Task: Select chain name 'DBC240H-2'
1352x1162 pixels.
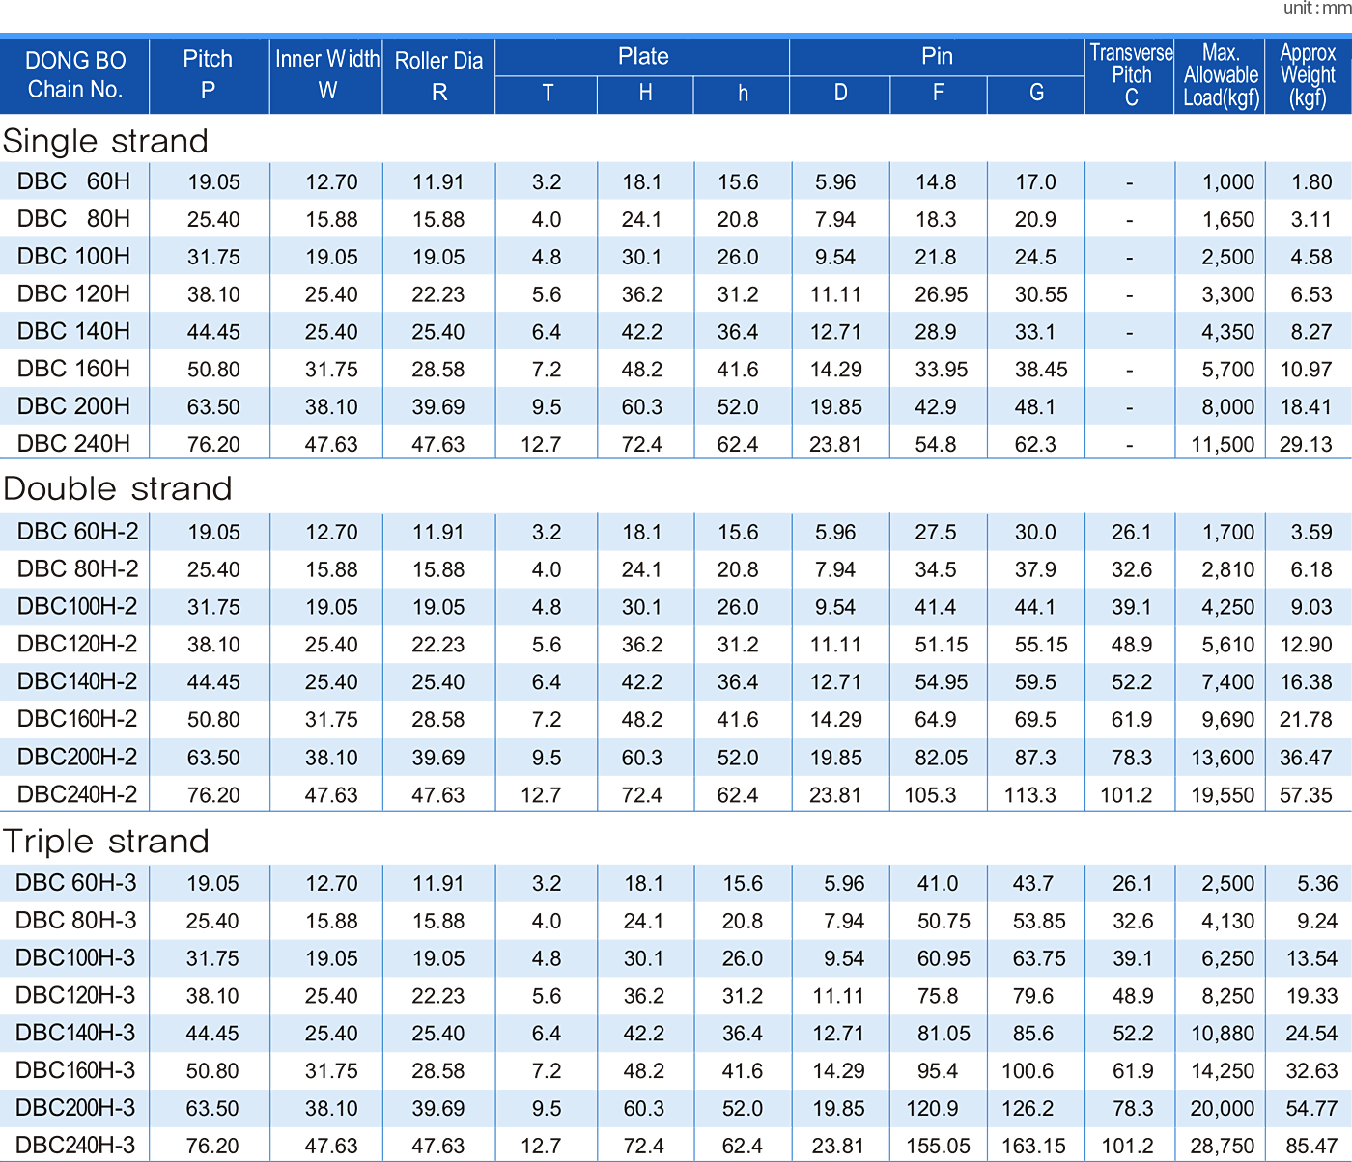Action: pos(77,795)
